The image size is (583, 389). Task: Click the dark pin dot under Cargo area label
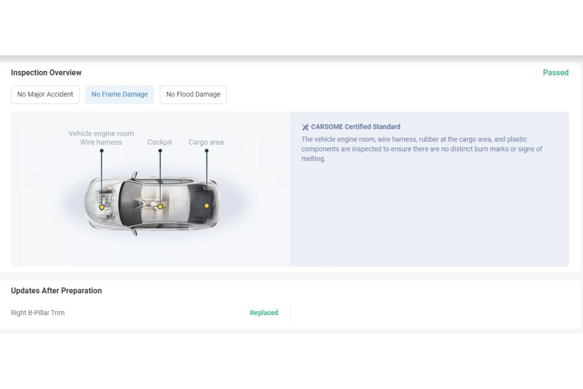pyautogui.click(x=206, y=151)
